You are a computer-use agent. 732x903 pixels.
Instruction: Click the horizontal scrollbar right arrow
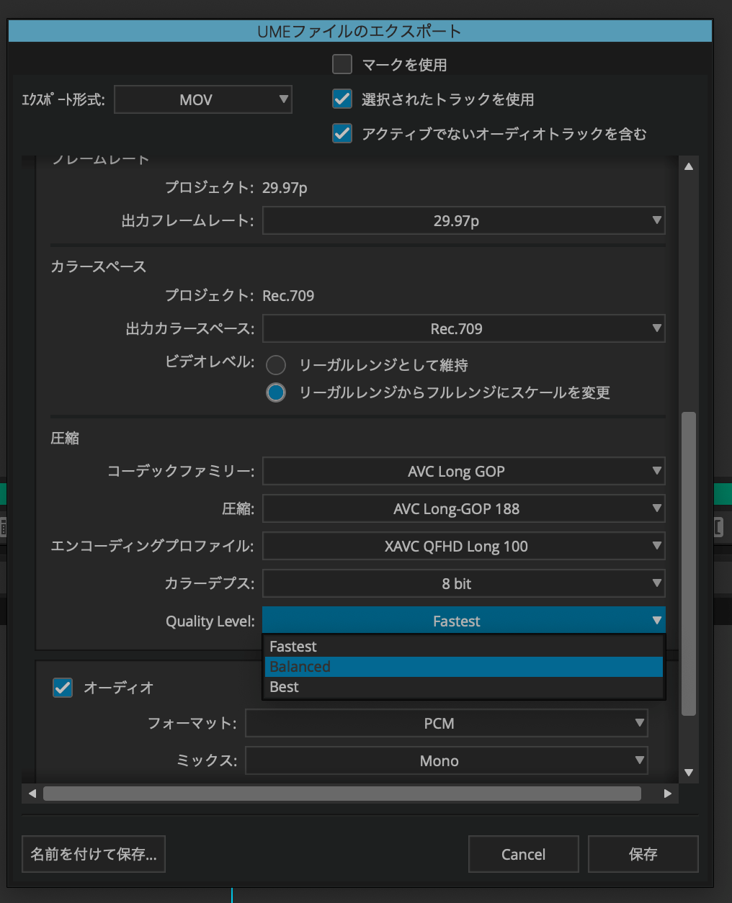click(x=668, y=794)
